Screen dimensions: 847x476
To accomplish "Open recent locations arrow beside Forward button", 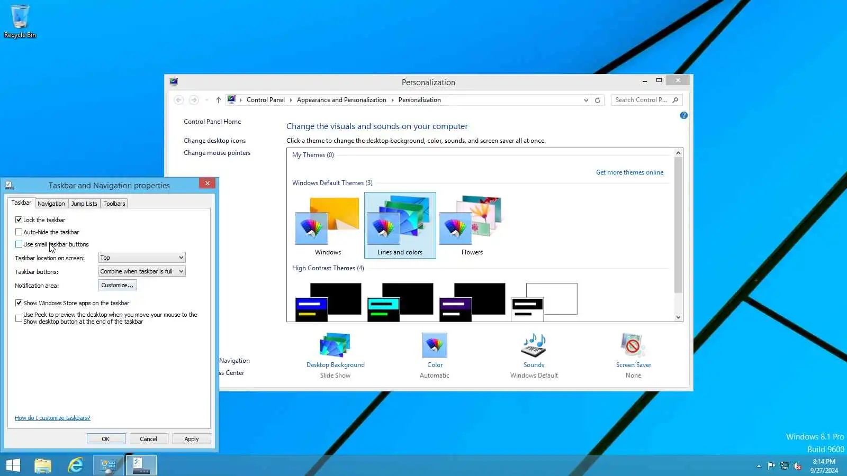I will coord(205,100).
